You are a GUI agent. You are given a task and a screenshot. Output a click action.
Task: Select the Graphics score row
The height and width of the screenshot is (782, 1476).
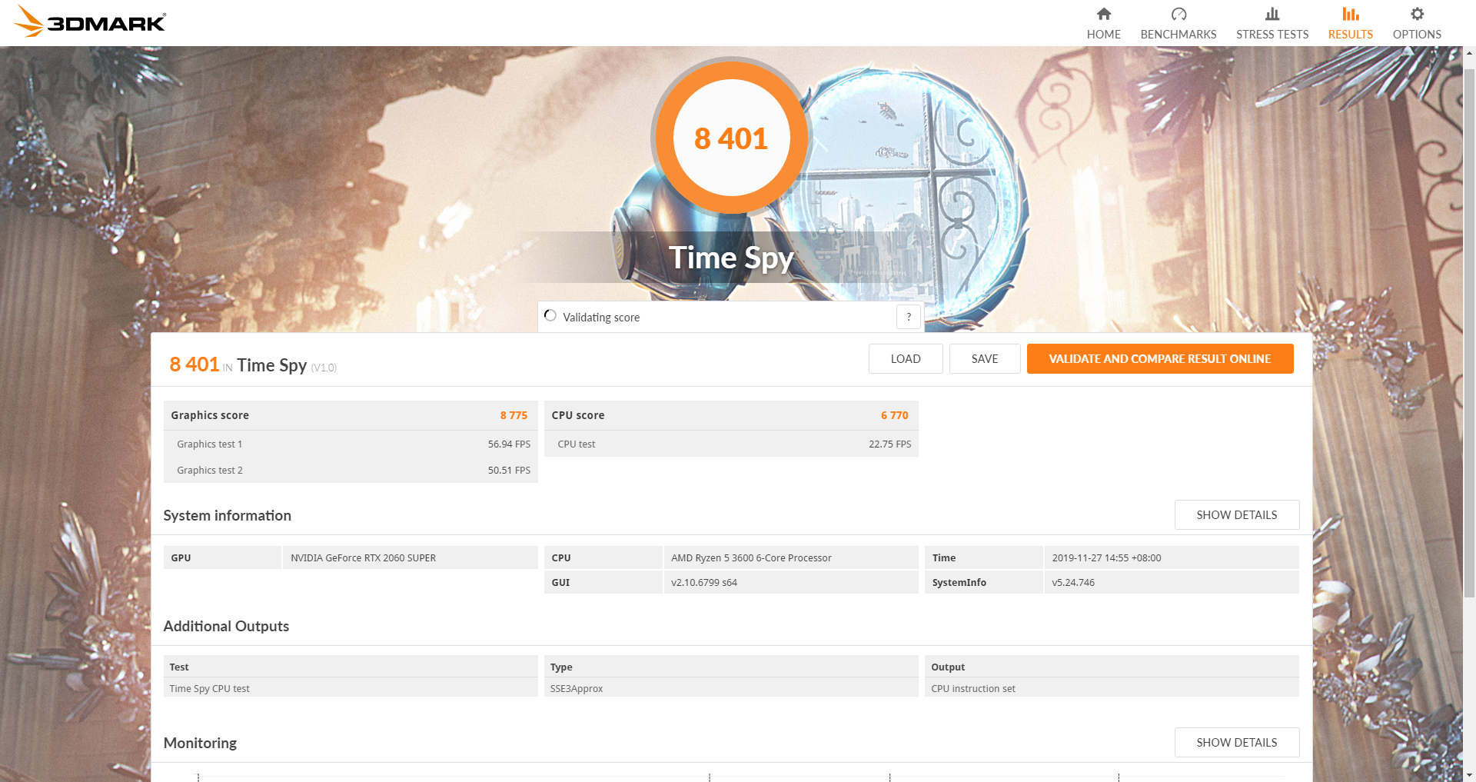pos(350,415)
